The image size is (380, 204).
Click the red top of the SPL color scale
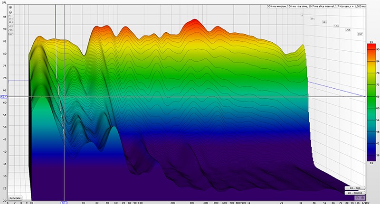(x=369, y=46)
